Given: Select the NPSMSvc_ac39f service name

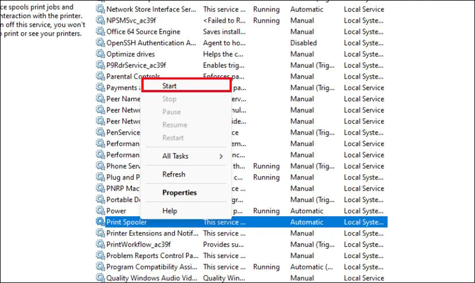Looking at the screenshot, I should tap(131, 20).
